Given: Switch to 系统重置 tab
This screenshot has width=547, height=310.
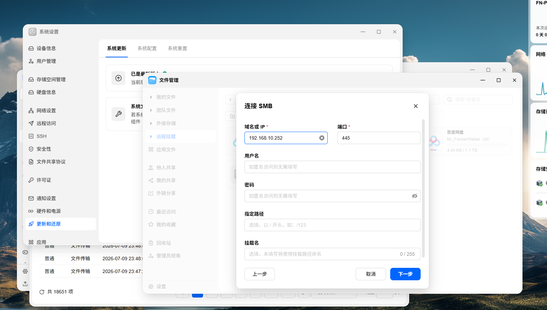Looking at the screenshot, I should click(x=177, y=48).
